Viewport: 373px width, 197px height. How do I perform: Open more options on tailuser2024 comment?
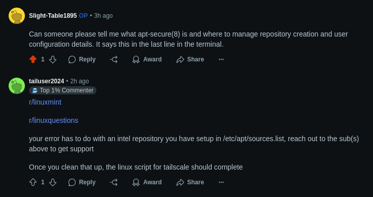[221, 182]
